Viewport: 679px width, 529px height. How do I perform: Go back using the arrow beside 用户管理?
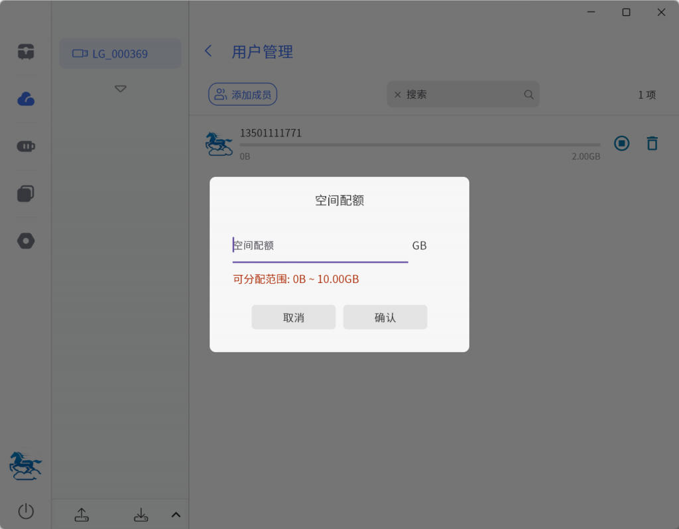(208, 51)
